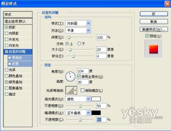Click the highlight 不透明度(O) opacity slider handle
The width and height of the screenshot is (171, 131).
point(80,106)
